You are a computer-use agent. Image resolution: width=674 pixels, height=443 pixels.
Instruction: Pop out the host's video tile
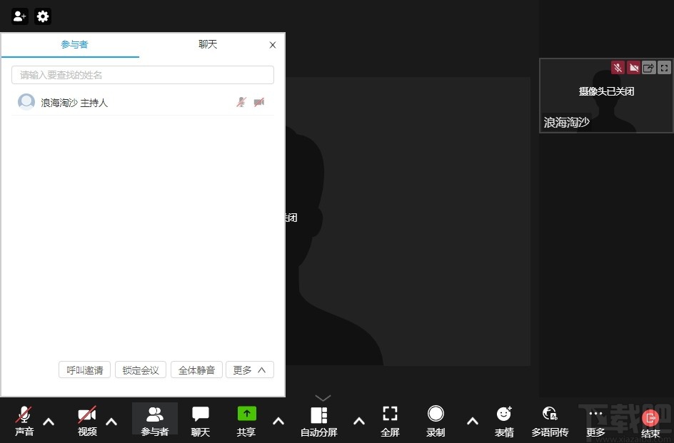coord(649,67)
